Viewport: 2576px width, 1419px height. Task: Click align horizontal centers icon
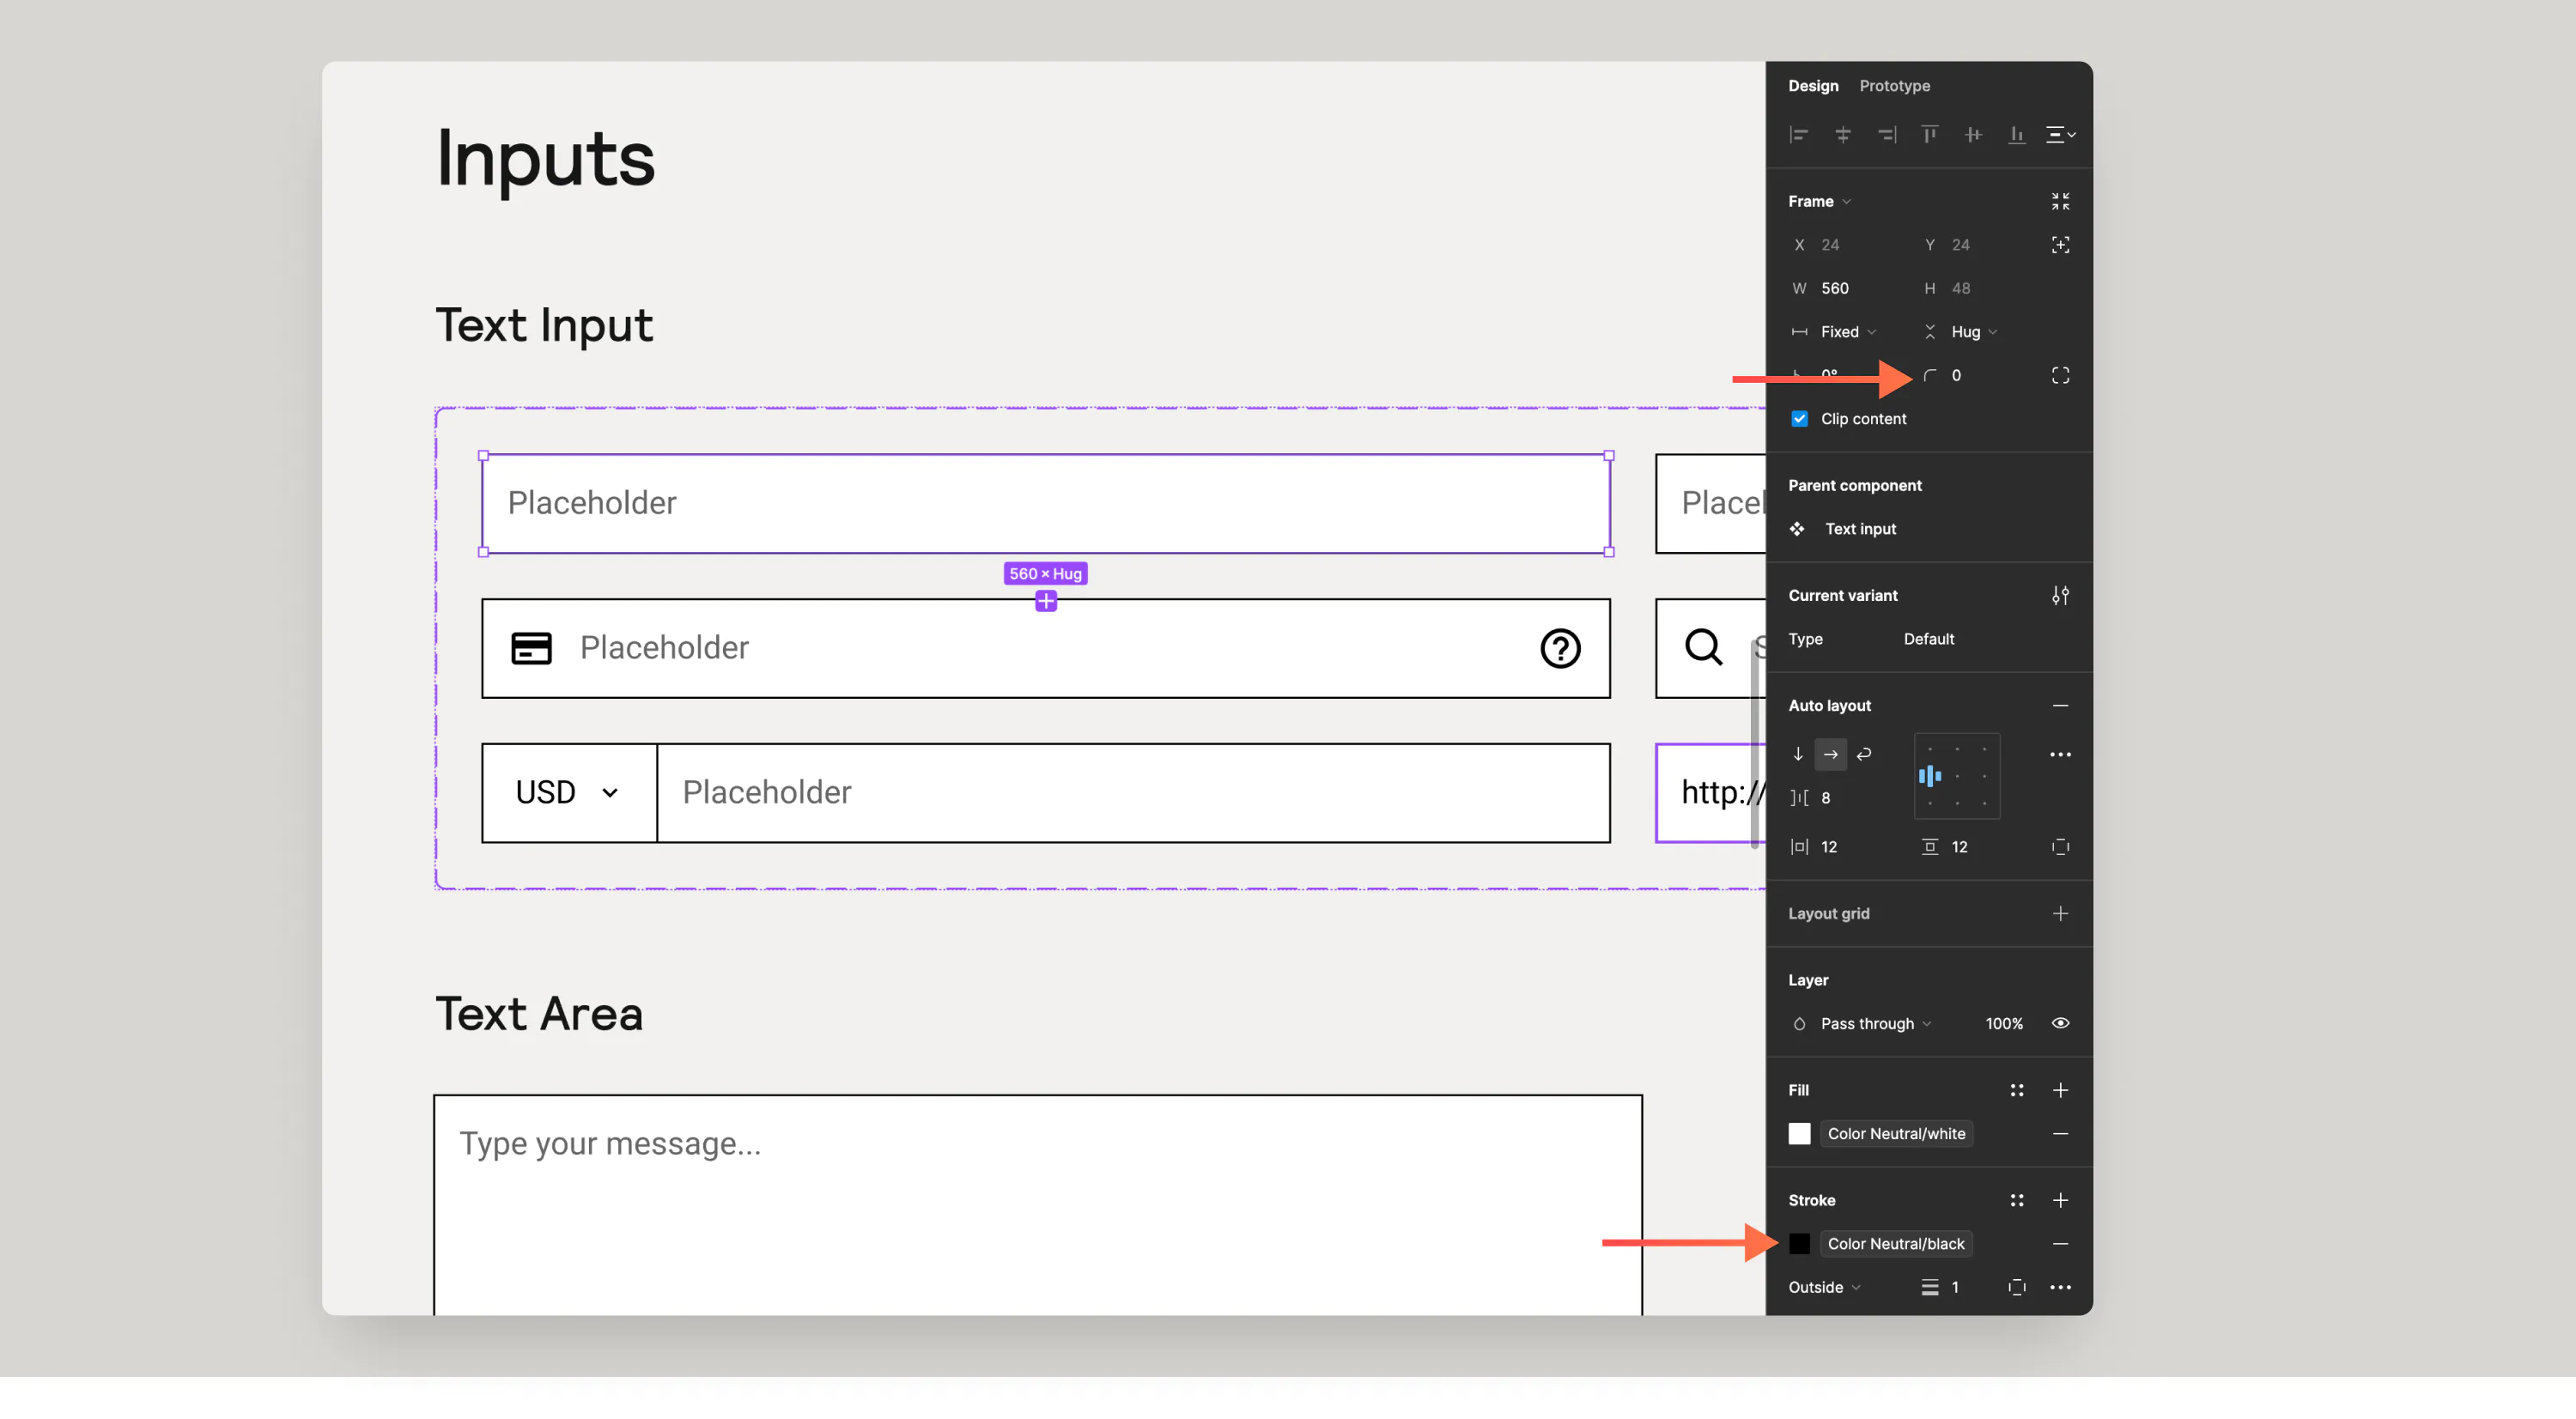click(x=1842, y=134)
